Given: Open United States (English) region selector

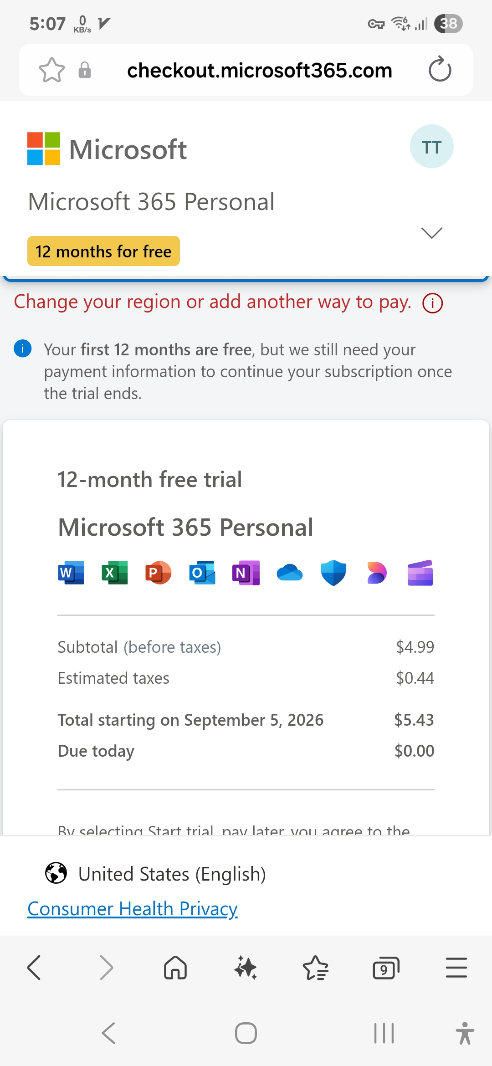Looking at the screenshot, I should (156, 874).
